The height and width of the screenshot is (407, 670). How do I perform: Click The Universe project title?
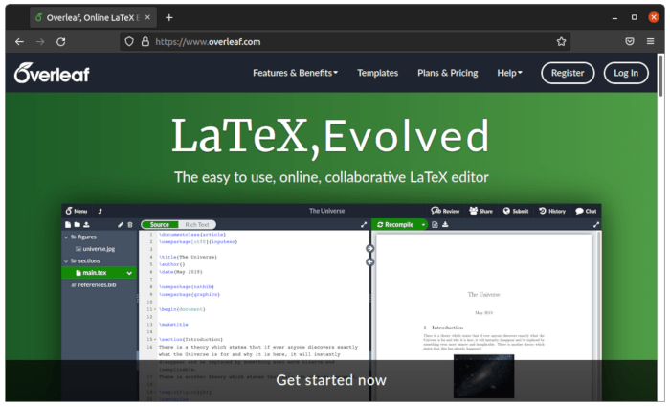pos(327,211)
